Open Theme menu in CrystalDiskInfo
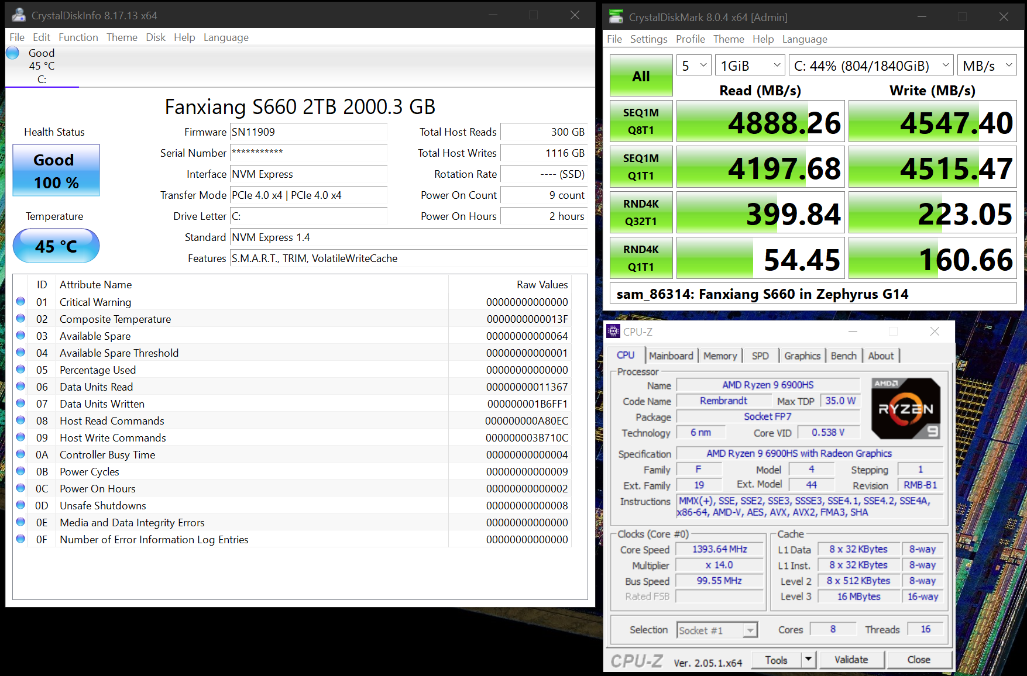1027x676 pixels. point(122,37)
